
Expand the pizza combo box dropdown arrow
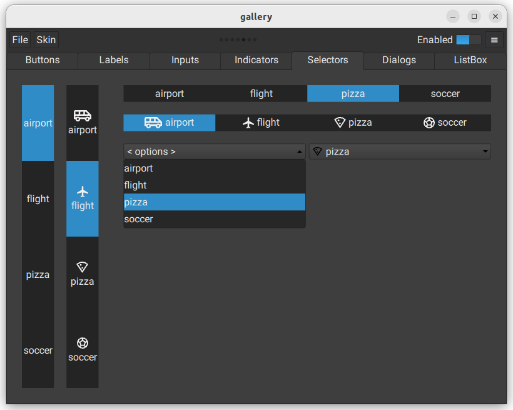pos(485,151)
